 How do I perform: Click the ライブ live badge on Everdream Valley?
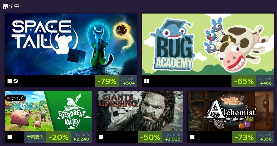click(15, 98)
